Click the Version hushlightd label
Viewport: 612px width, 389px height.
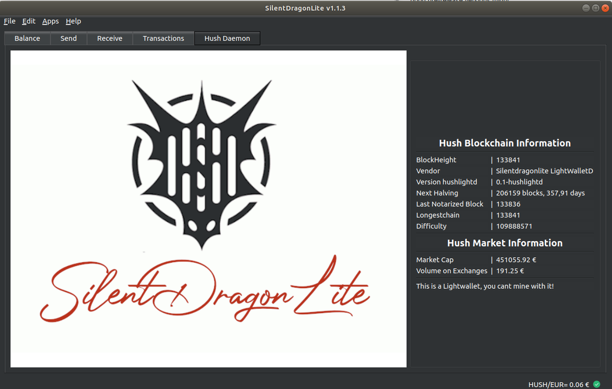[447, 182]
